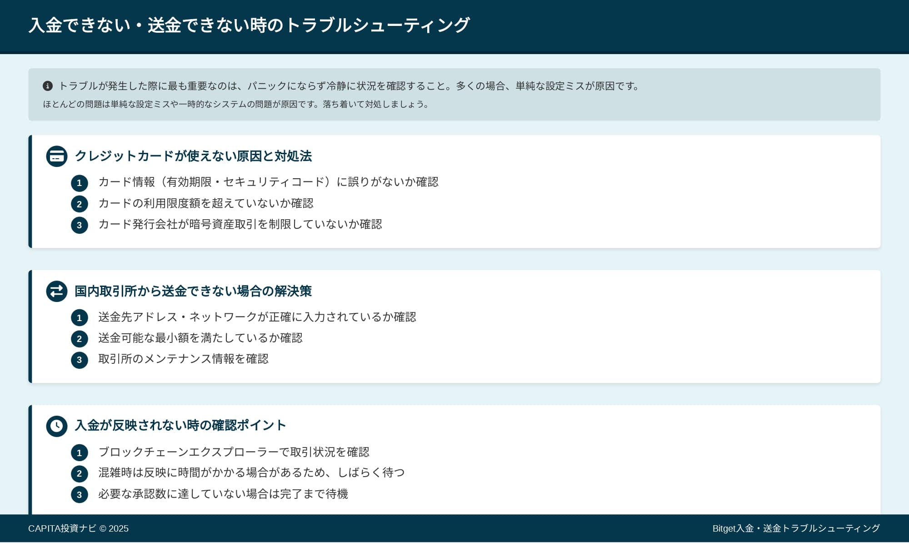Click text カードの利用限度額を超えていないか確認

[x=206, y=203]
